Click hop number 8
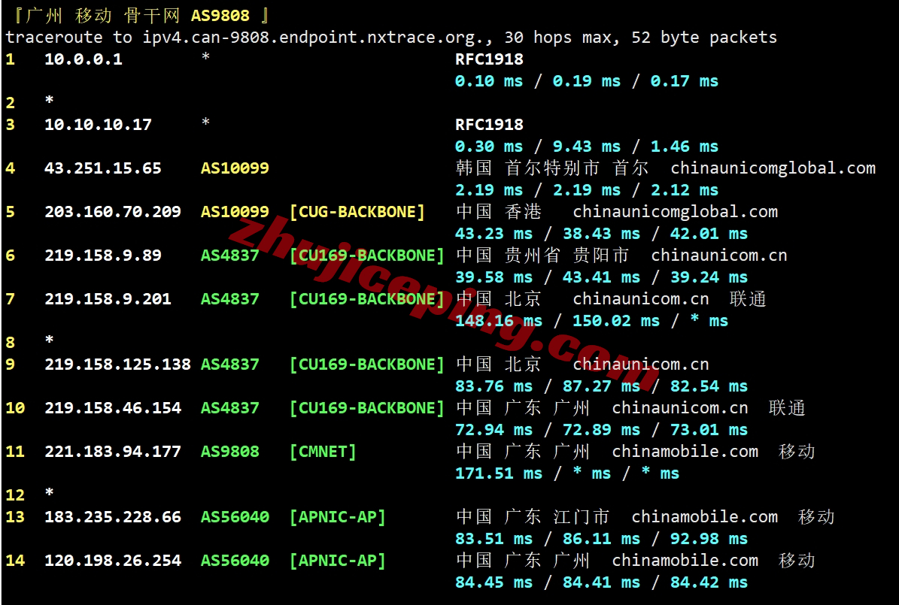This screenshot has height=605, width=899. (11, 343)
